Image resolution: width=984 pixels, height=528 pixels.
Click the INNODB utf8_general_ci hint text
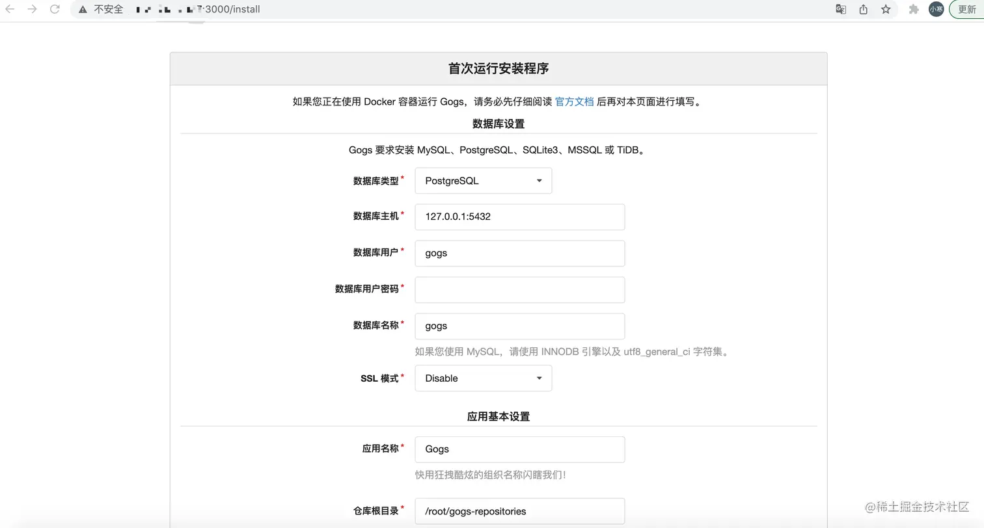point(573,352)
